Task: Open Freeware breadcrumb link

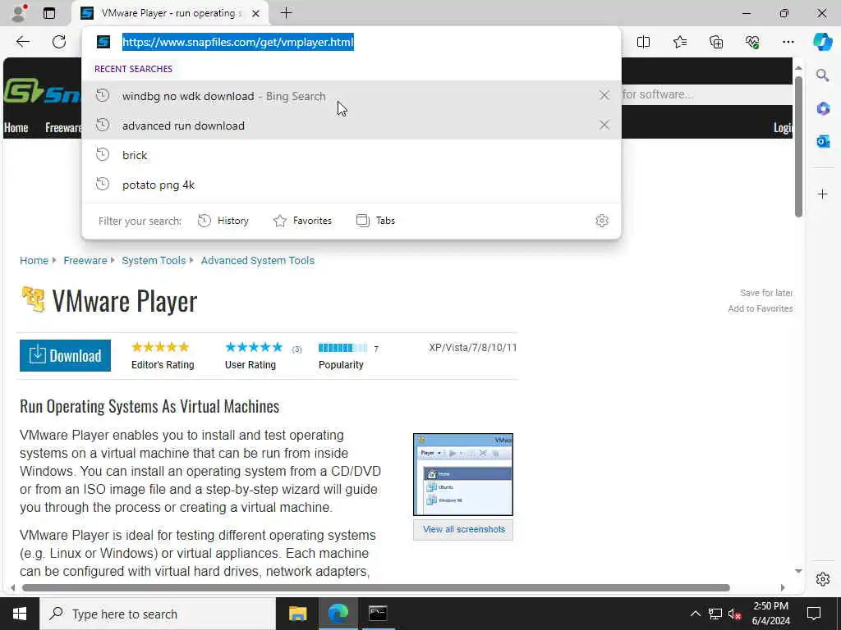Action: (x=85, y=260)
